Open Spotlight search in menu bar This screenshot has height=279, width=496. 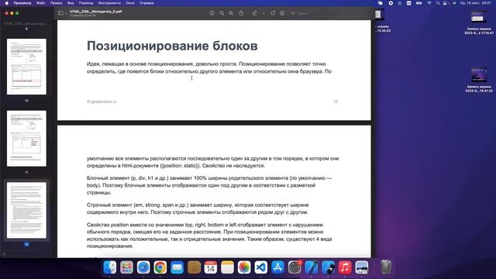pos(438,3)
